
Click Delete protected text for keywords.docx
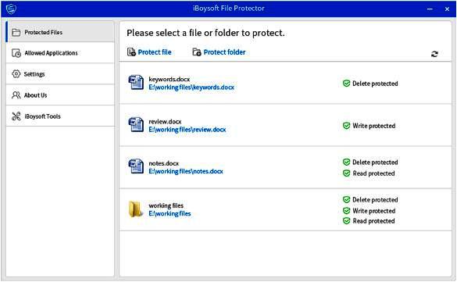pos(375,84)
